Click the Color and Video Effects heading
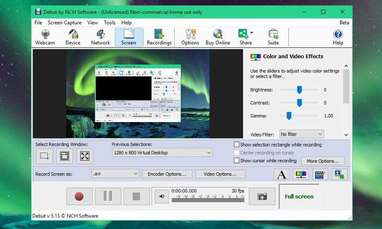The height and width of the screenshot is (229, 382). 293,56
